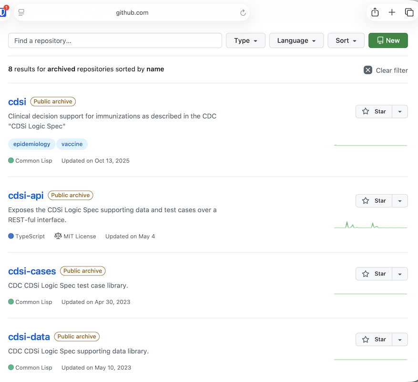Open the cdsi repository

[17, 102]
